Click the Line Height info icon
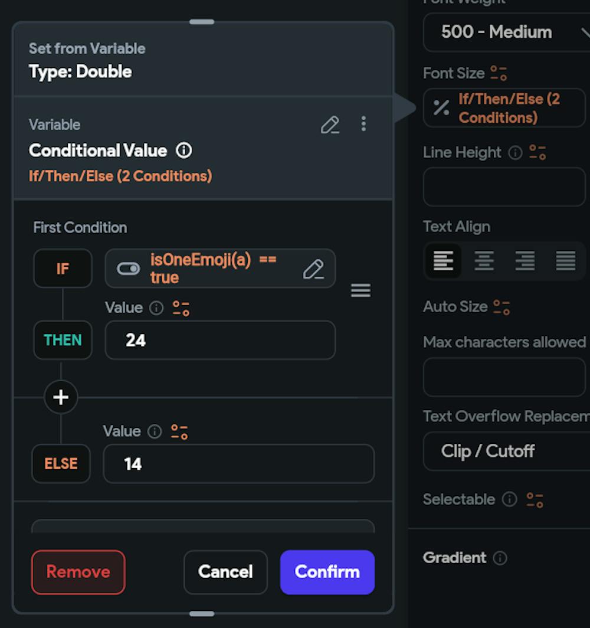The image size is (590, 628). tap(515, 153)
